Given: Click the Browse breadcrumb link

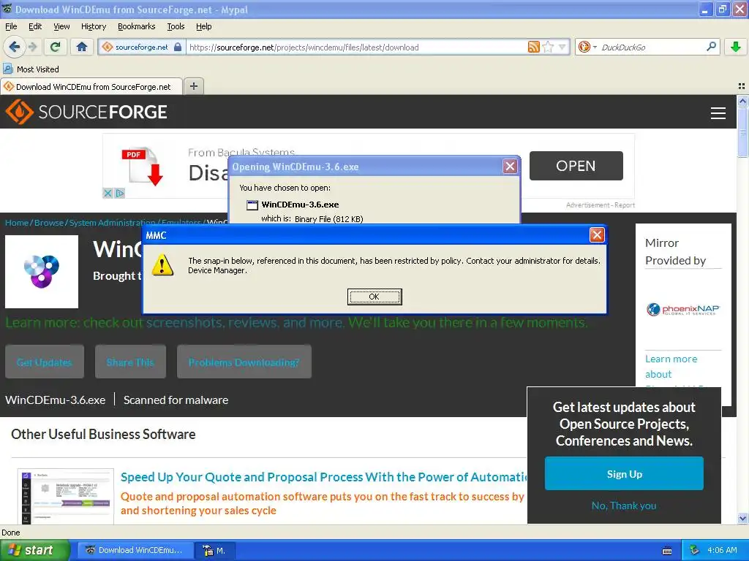Looking at the screenshot, I should tap(49, 223).
